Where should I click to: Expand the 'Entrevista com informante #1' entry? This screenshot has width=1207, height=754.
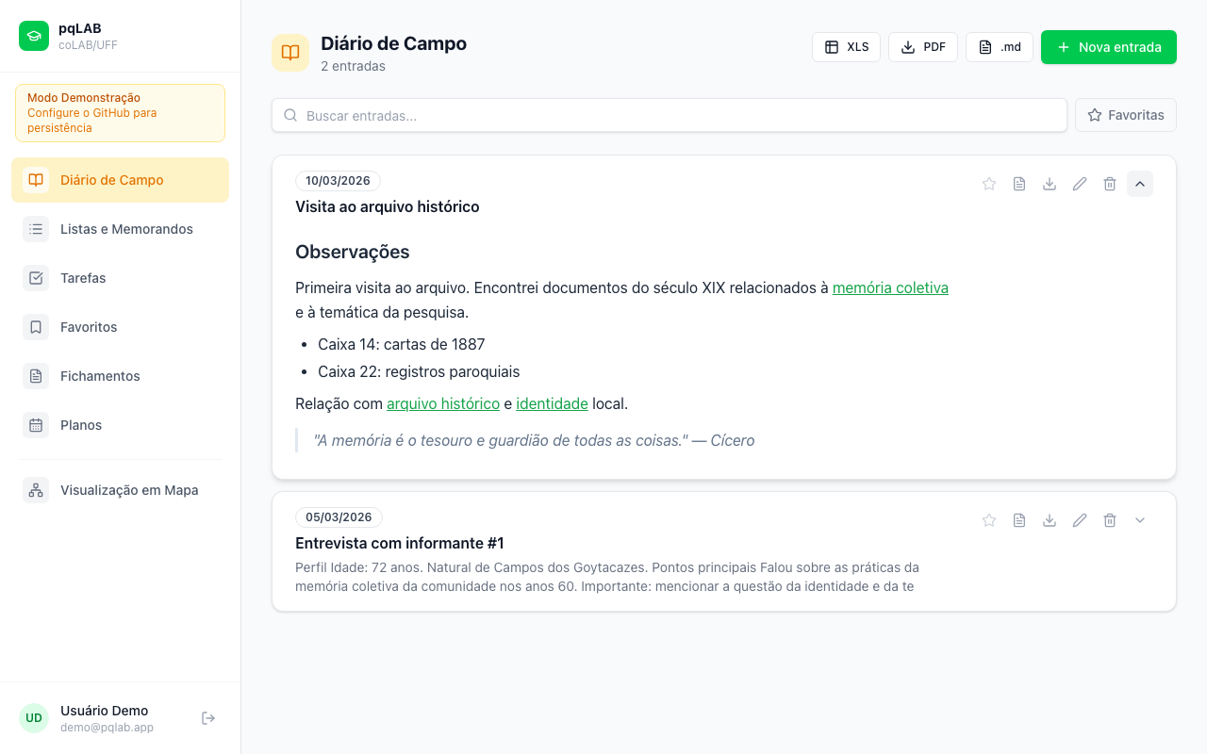[1140, 519]
